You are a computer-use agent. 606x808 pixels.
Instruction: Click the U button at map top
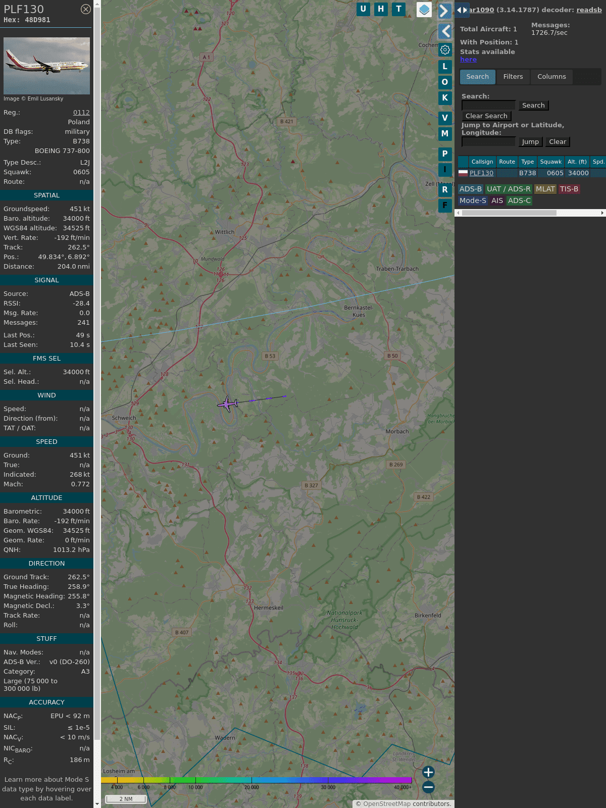click(x=363, y=9)
